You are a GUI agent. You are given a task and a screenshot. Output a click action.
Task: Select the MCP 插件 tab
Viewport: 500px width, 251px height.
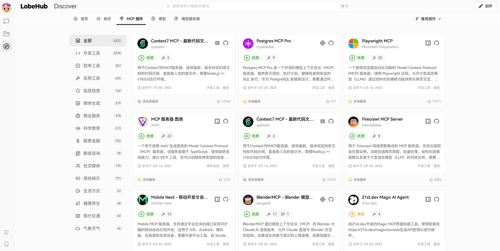(131, 19)
